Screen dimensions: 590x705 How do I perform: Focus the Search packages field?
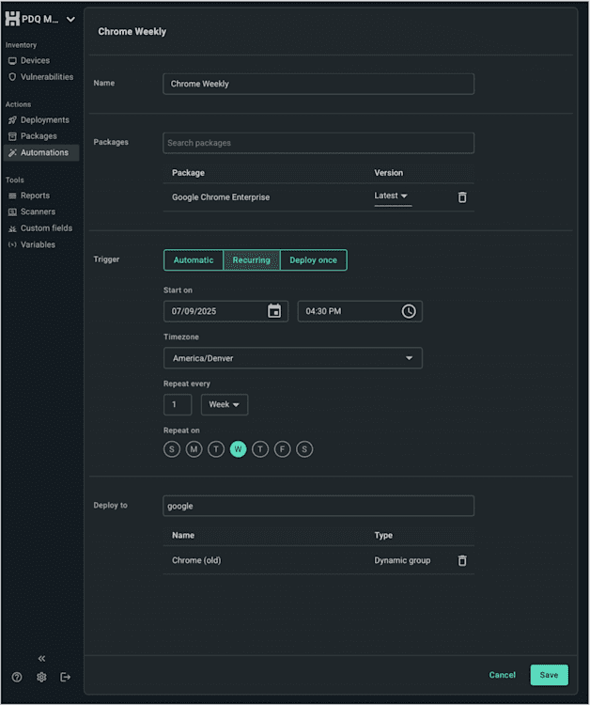318,143
